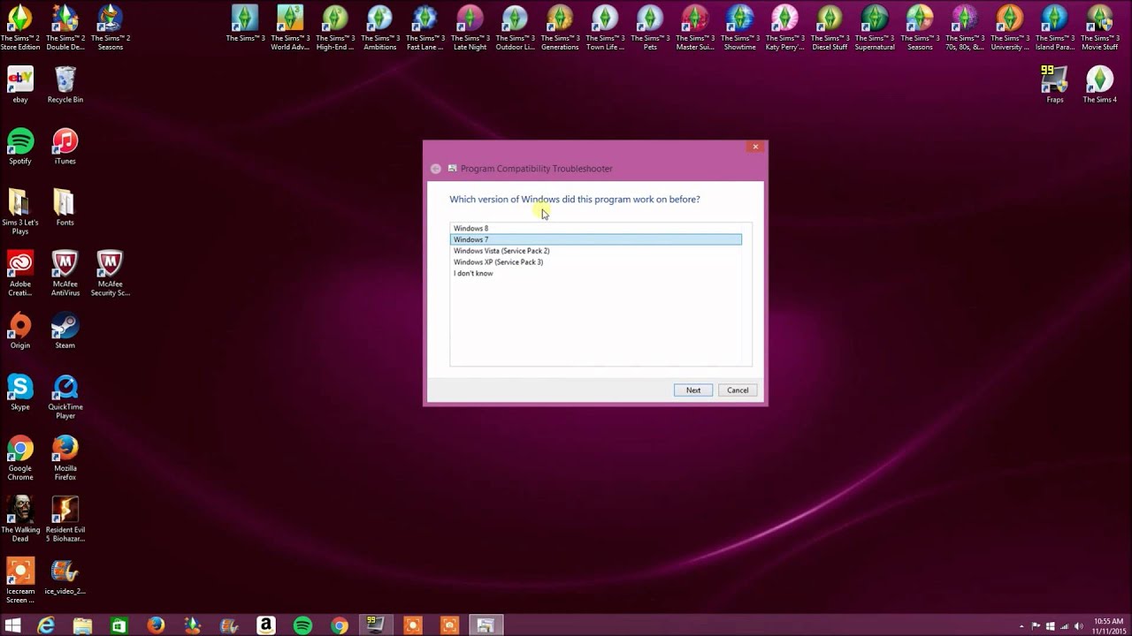Select The Sims 2 Seasons desktop icon
Viewport: 1132px width, 636px height.
[x=110, y=28]
